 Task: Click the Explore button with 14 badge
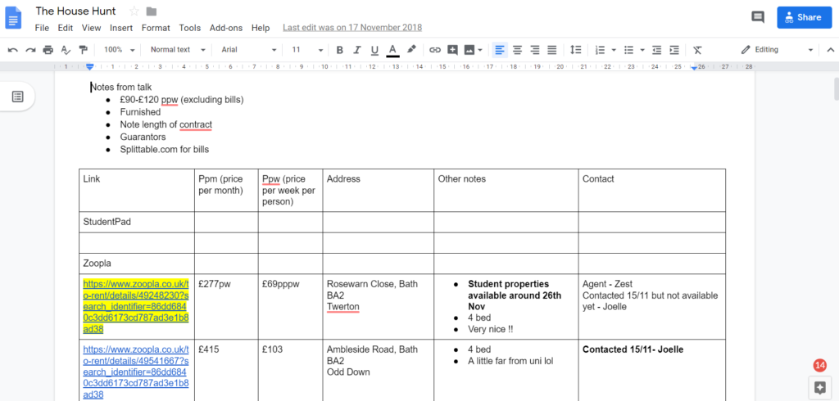tap(819, 387)
